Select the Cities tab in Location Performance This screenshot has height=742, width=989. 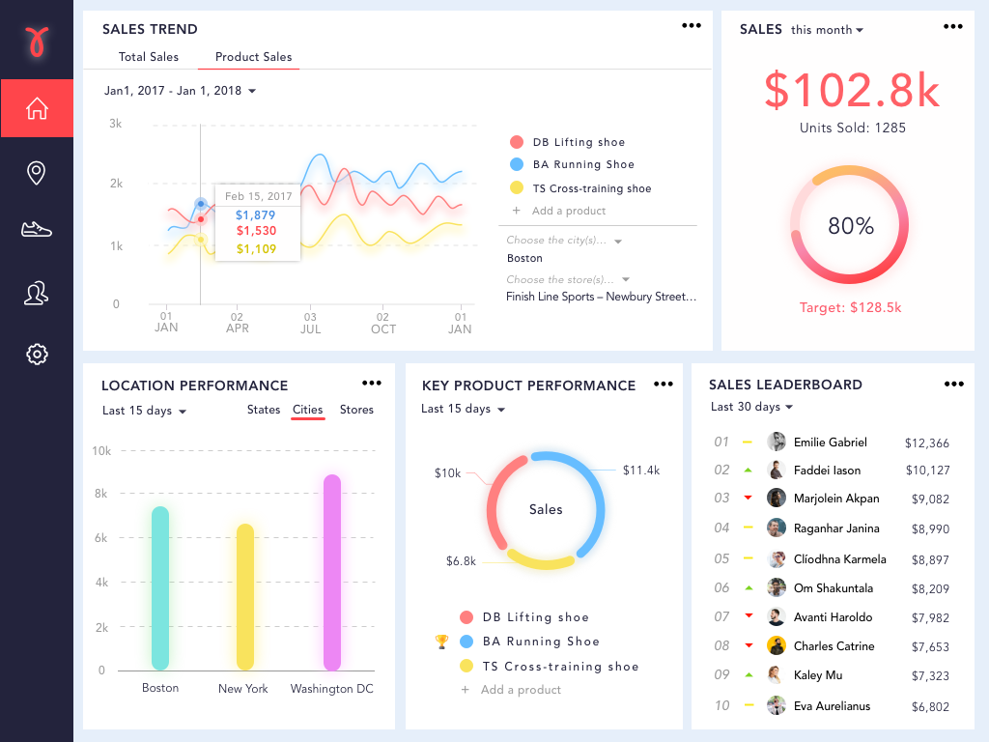tap(308, 410)
